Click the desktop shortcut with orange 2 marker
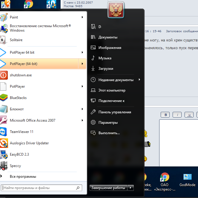 click(x=6, y=4)
